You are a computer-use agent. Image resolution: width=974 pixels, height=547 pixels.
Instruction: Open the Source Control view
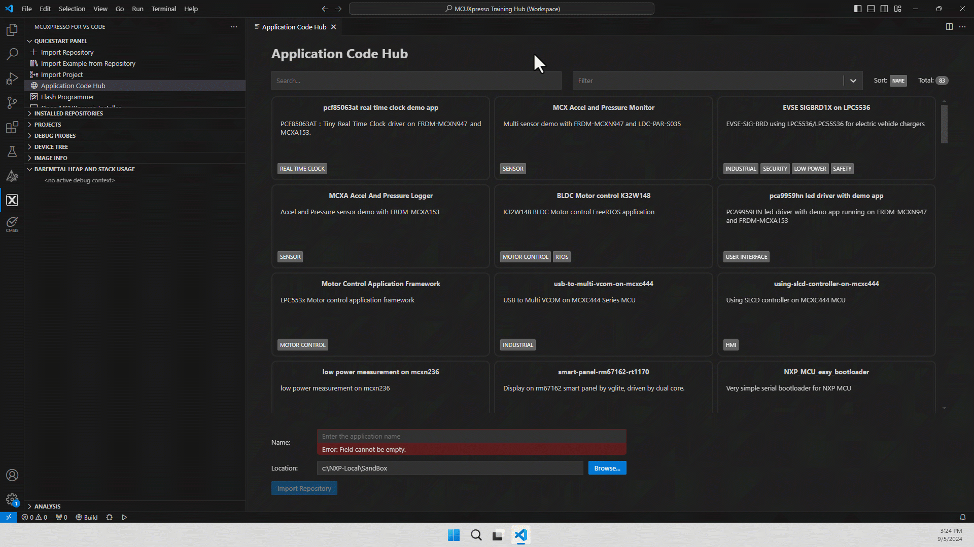point(12,103)
